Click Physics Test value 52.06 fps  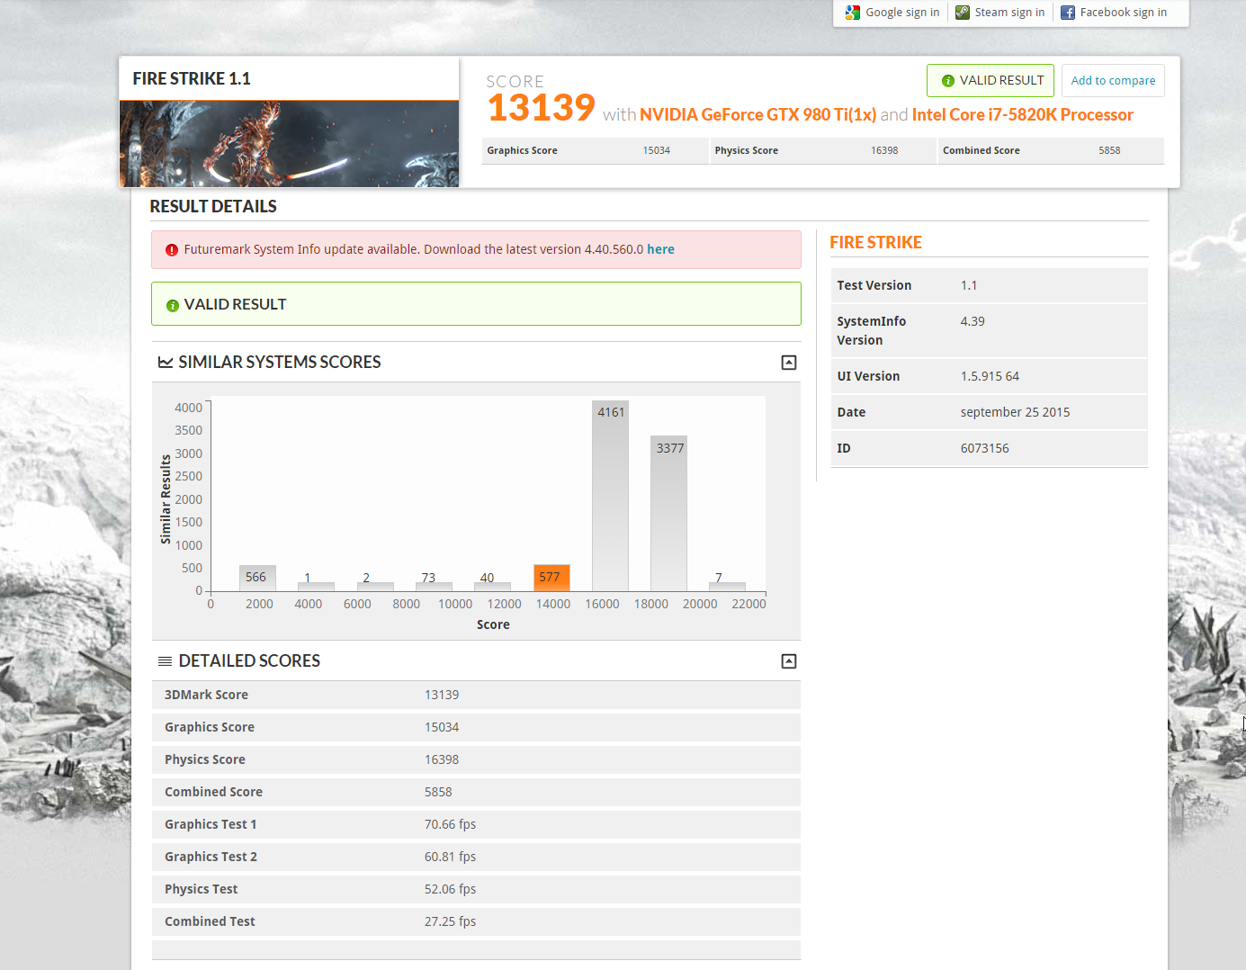pyautogui.click(x=450, y=889)
